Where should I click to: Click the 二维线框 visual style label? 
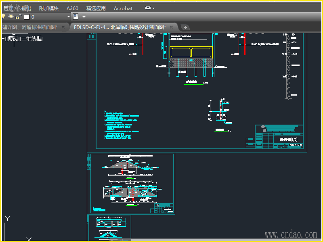coord(31,38)
